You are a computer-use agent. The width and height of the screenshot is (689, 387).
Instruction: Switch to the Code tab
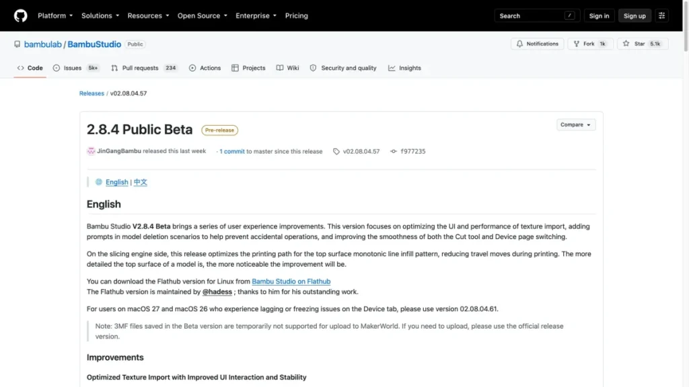click(30, 68)
